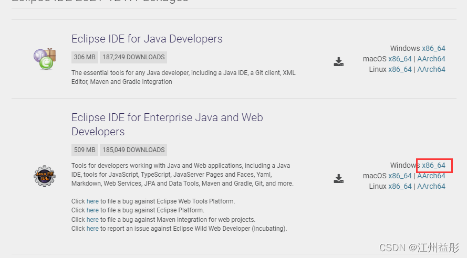
Task: Download Enterprise Java macOS AArch64
Action: coord(431,176)
